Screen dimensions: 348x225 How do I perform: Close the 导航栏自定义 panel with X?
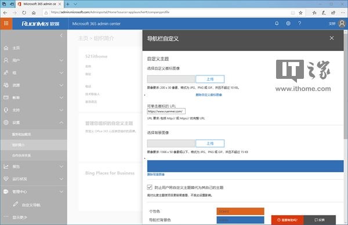point(332,38)
